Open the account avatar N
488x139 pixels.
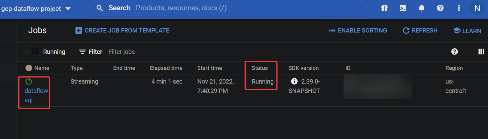click(x=477, y=8)
